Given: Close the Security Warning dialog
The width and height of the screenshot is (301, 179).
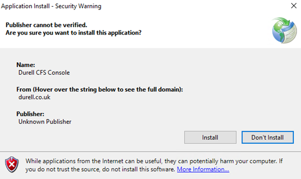Looking at the screenshot, I should tap(294, 6).
